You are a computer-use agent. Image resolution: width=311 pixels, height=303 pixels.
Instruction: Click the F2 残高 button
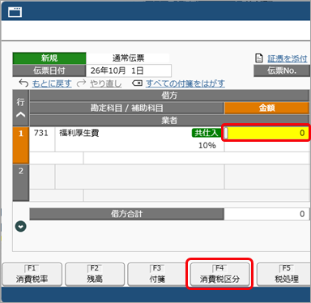pyautogui.click(x=95, y=274)
